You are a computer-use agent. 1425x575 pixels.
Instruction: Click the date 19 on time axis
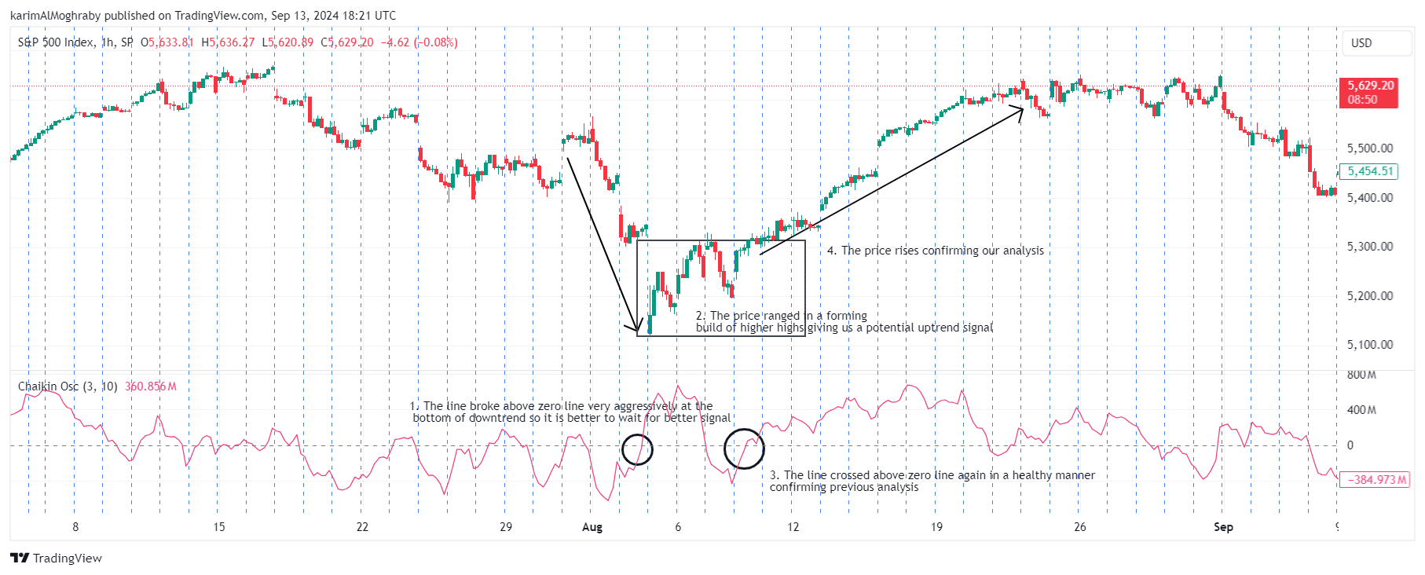[x=936, y=527]
